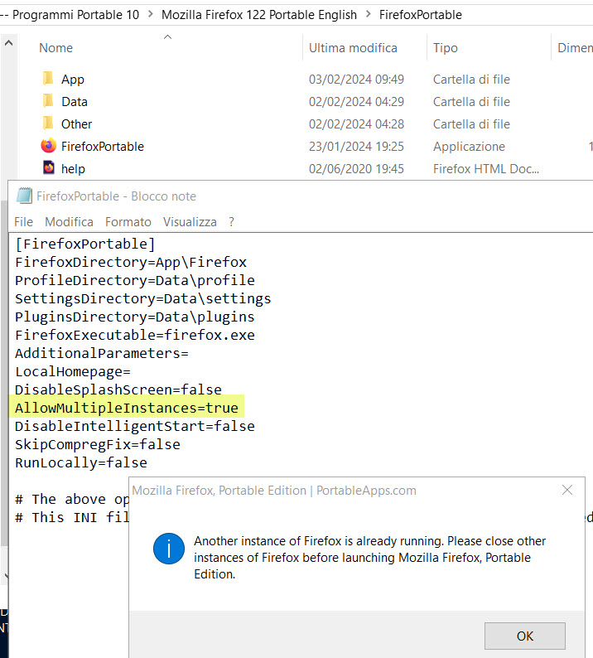Select the Other folder name
This screenshot has width=593, height=658.
[x=76, y=123]
